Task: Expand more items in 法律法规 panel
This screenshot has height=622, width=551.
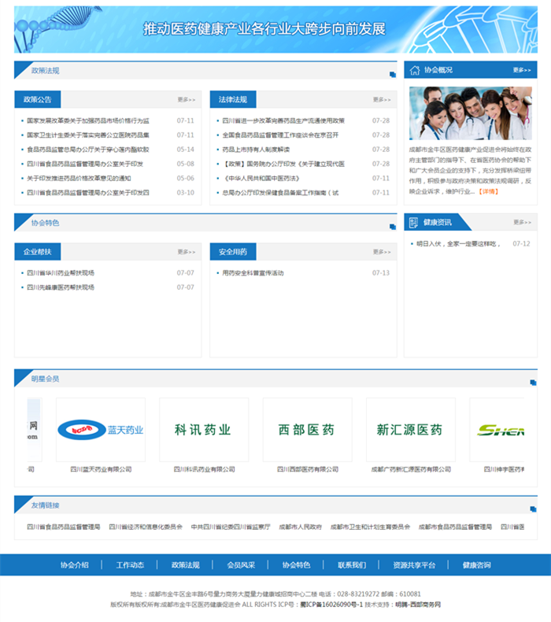Action: [381, 100]
